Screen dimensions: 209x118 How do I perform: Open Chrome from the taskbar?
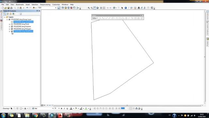(36, 115)
